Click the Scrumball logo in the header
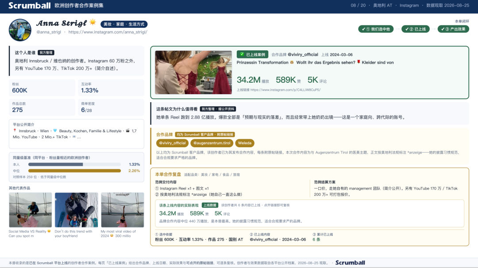This screenshot has height=268, width=478. (x=30, y=5)
